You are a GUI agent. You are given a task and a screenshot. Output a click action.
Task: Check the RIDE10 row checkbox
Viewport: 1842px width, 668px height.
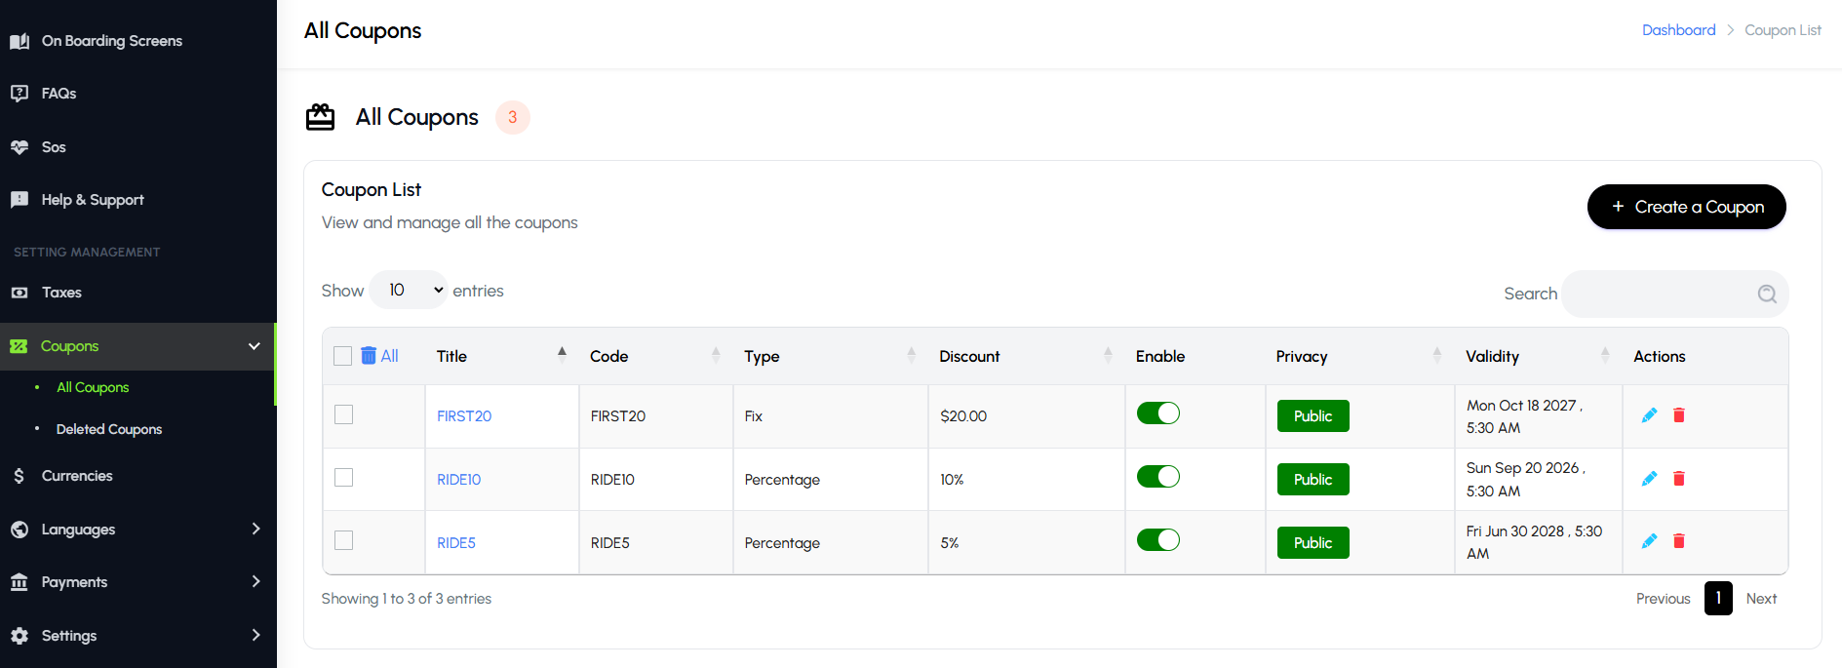[343, 478]
